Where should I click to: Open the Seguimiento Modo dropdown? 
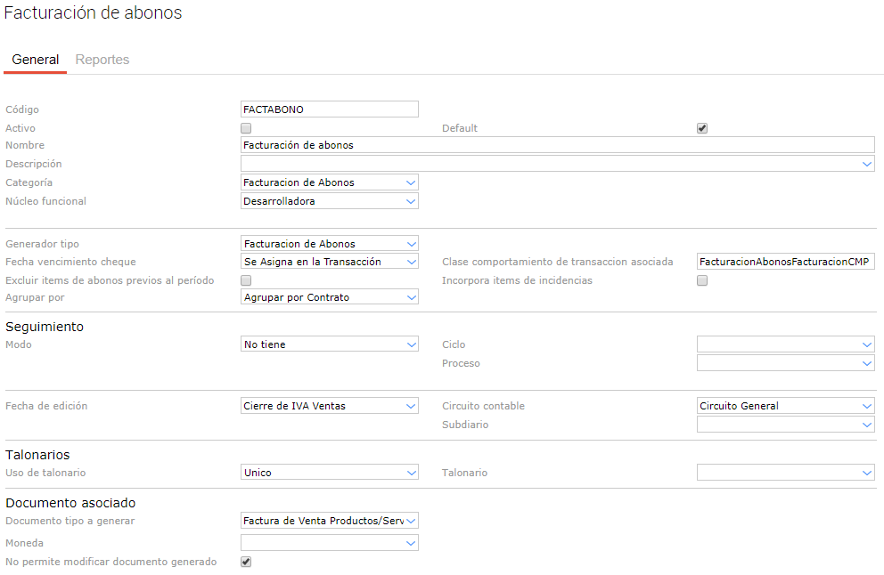pyautogui.click(x=329, y=344)
